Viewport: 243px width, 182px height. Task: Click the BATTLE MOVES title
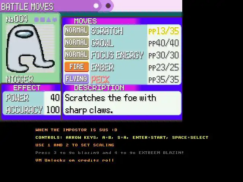(x=27, y=7)
